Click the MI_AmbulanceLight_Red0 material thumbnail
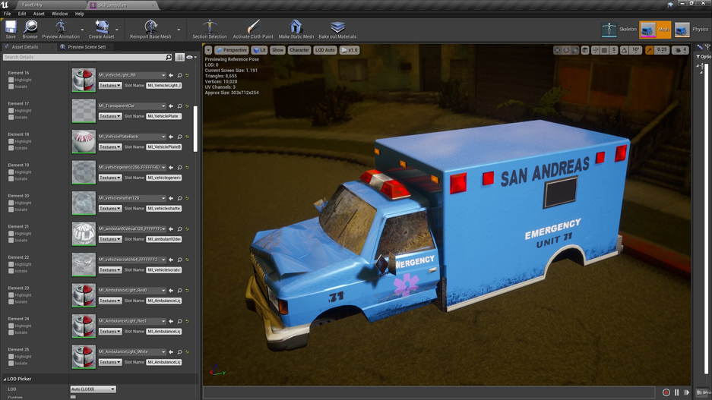The width and height of the screenshot is (712, 400). coord(84,295)
